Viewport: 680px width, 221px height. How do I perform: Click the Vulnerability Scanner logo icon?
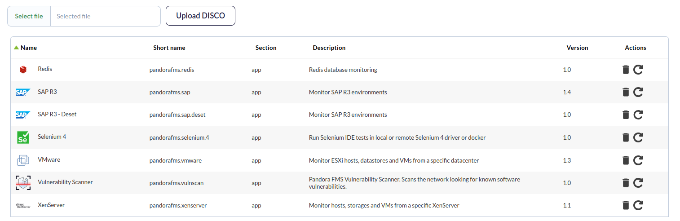coord(23,183)
